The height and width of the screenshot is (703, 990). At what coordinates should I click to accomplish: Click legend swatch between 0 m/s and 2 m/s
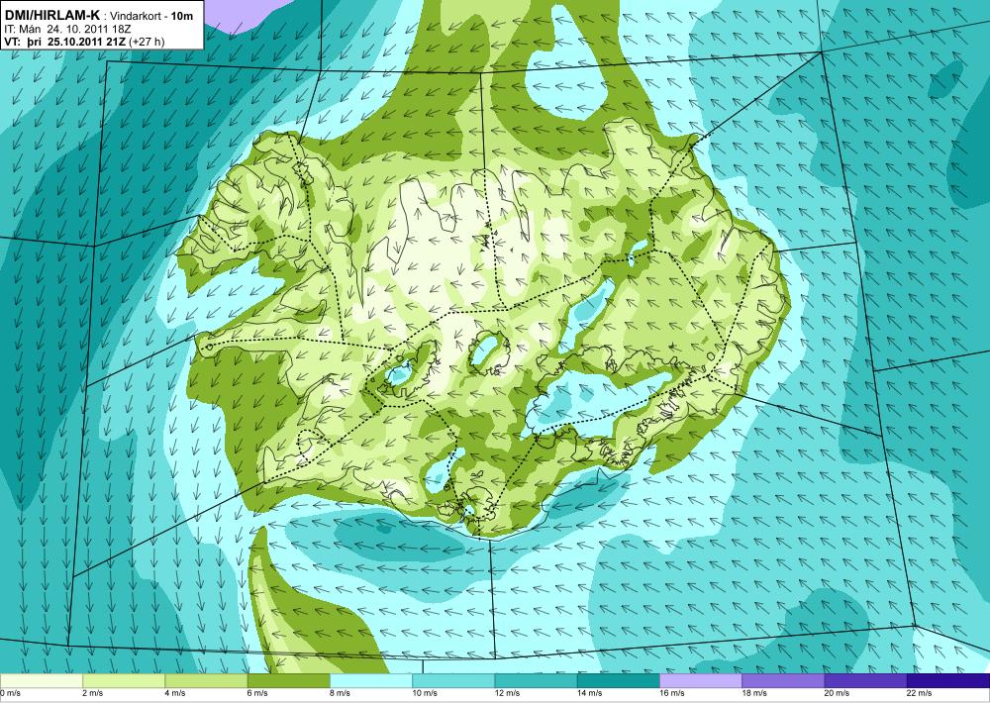coord(41,681)
